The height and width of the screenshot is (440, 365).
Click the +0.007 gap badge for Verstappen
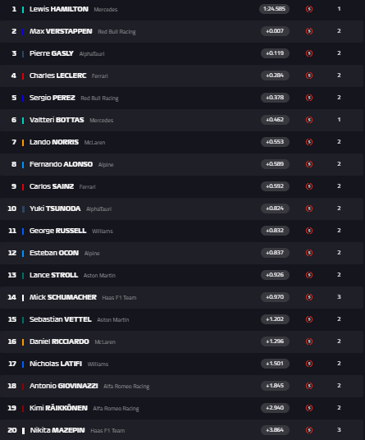(x=275, y=31)
